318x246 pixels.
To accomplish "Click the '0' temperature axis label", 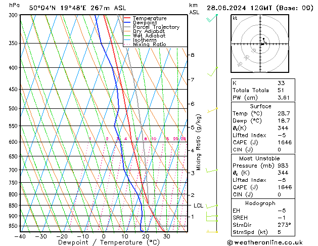I will (x=104, y=236).
